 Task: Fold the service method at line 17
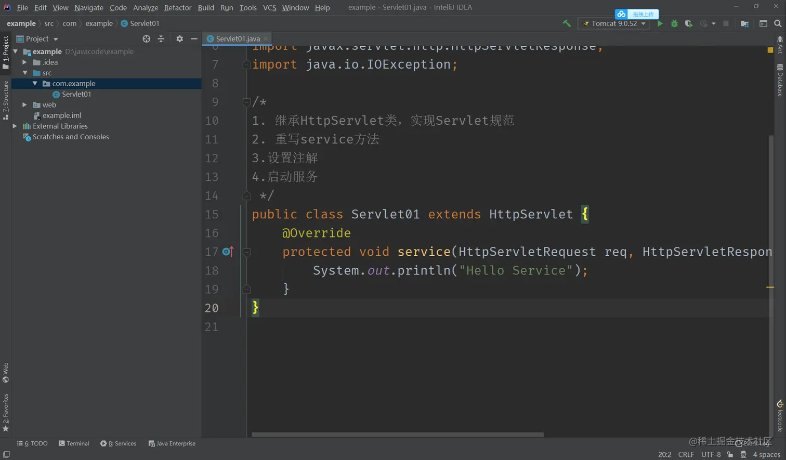tap(246, 252)
